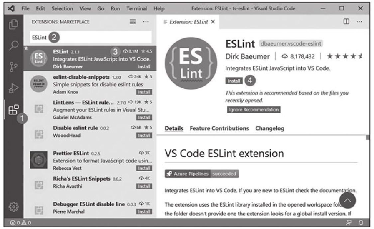
Task: Select ESLint list item icon by Dirk Baeumer
Action: [x=39, y=58]
